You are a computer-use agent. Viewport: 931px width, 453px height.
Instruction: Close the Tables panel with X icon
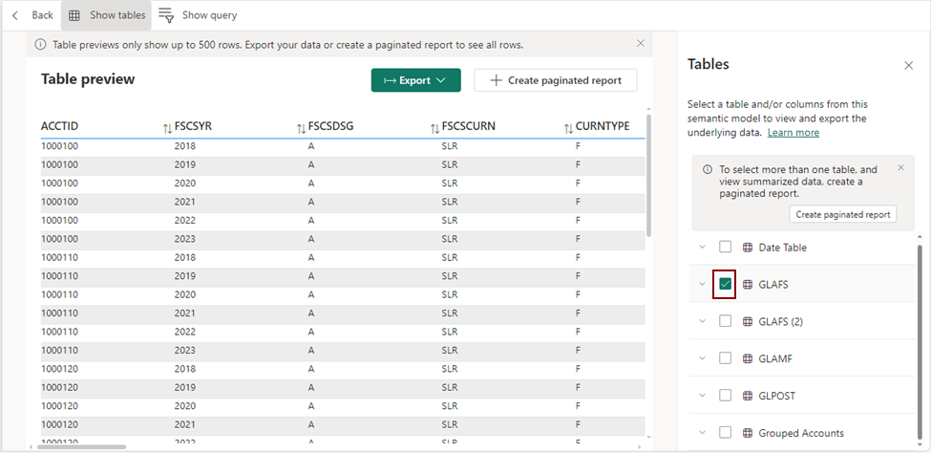[x=908, y=65]
